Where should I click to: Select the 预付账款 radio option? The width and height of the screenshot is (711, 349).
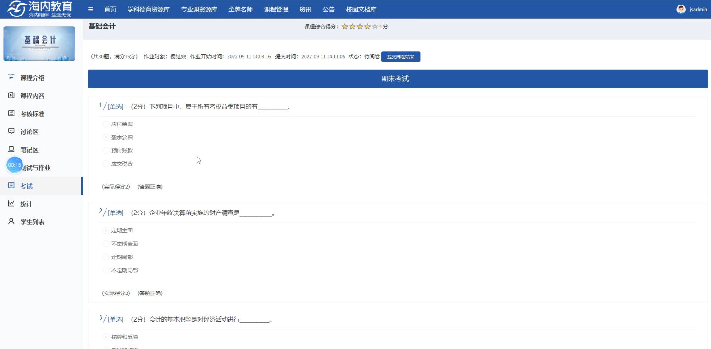[x=106, y=150]
